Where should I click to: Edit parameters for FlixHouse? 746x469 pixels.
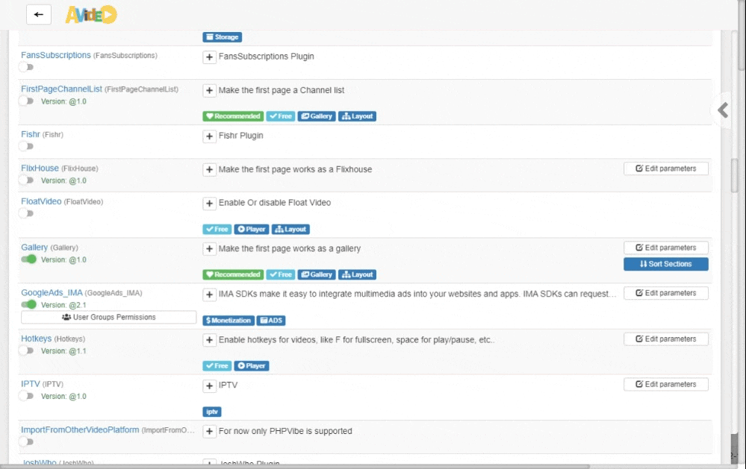point(666,169)
